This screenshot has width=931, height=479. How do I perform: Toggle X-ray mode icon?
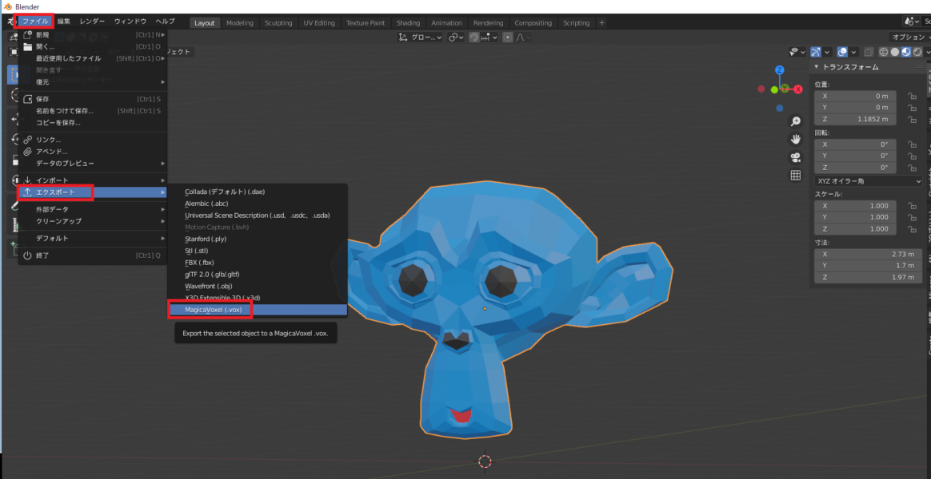[x=868, y=52]
